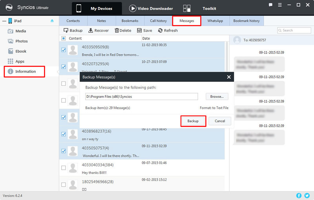Click Version: 6.2.4 text
This screenshot has height=200, width=314.
pos(13,196)
